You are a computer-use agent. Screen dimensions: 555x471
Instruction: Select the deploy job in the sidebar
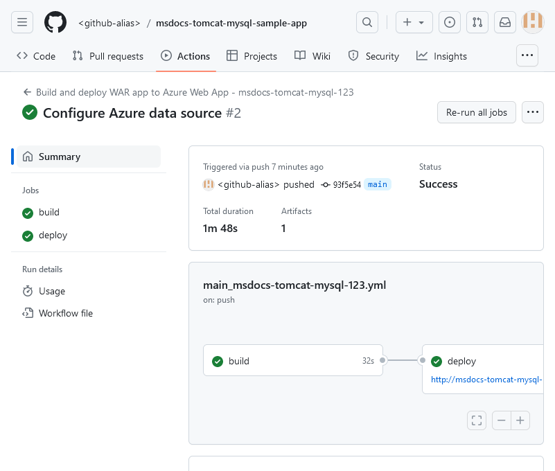tap(54, 235)
